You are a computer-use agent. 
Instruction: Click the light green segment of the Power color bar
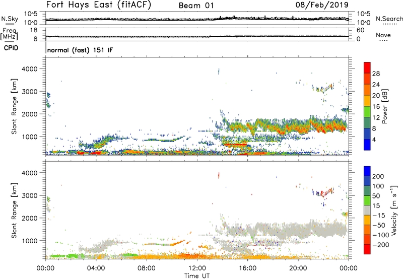click(x=367, y=111)
